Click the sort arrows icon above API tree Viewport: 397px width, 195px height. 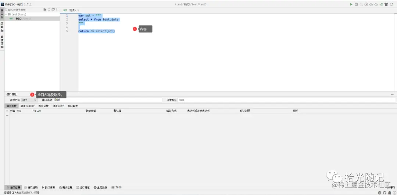pyautogui.click(x=57, y=9)
